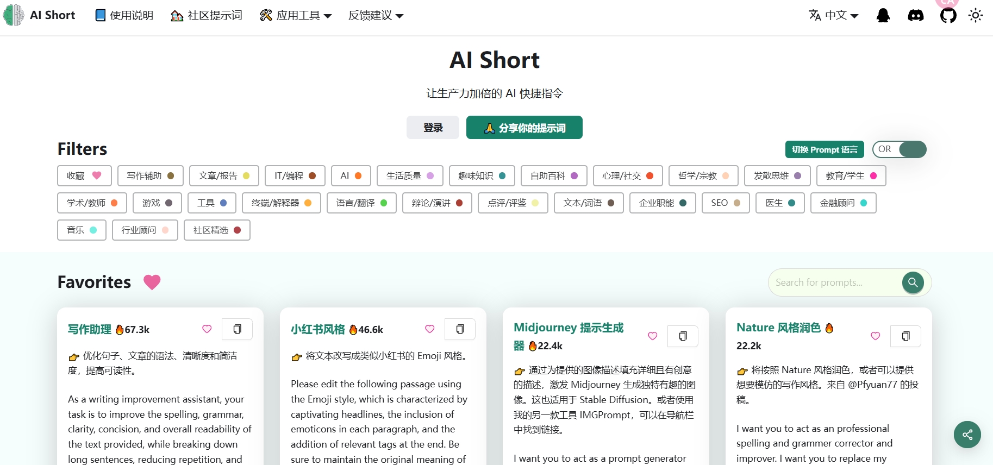Viewport: 993px width, 465px height.
Task: Open the Nature 风格润色 title link
Action: [x=778, y=328]
